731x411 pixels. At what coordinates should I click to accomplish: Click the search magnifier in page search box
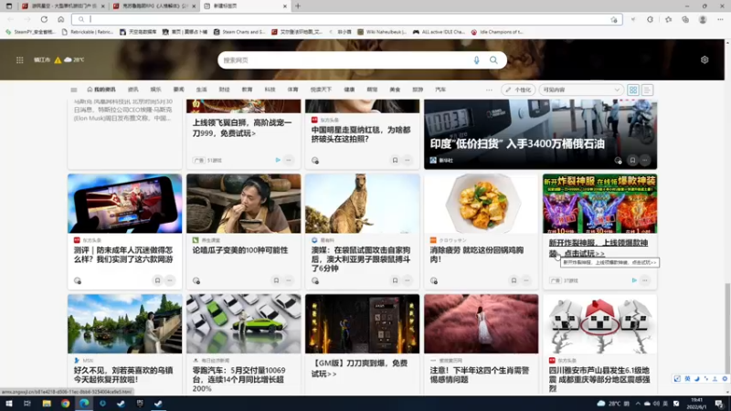pyautogui.click(x=493, y=60)
